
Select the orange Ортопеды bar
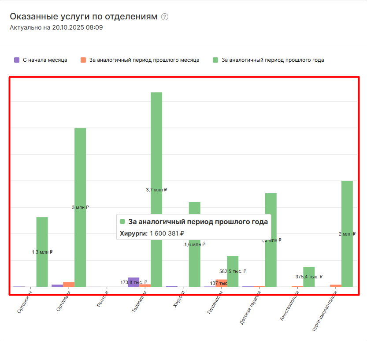tap(69, 284)
